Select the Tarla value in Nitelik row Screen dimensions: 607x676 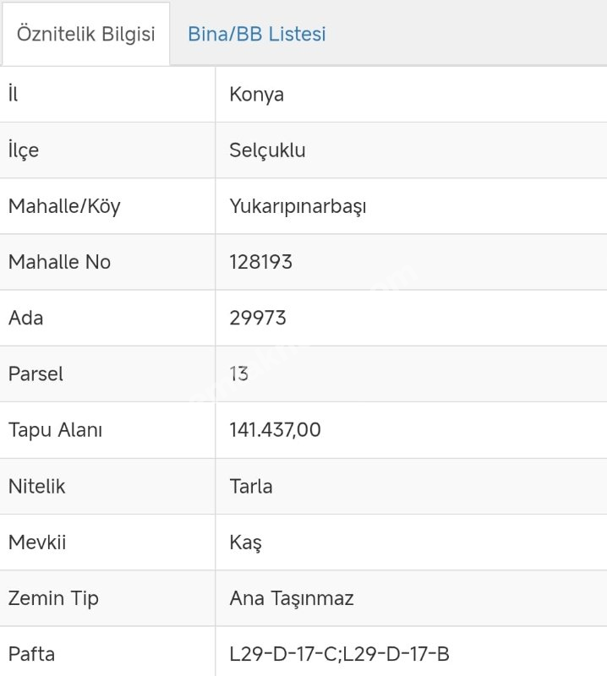(251, 487)
